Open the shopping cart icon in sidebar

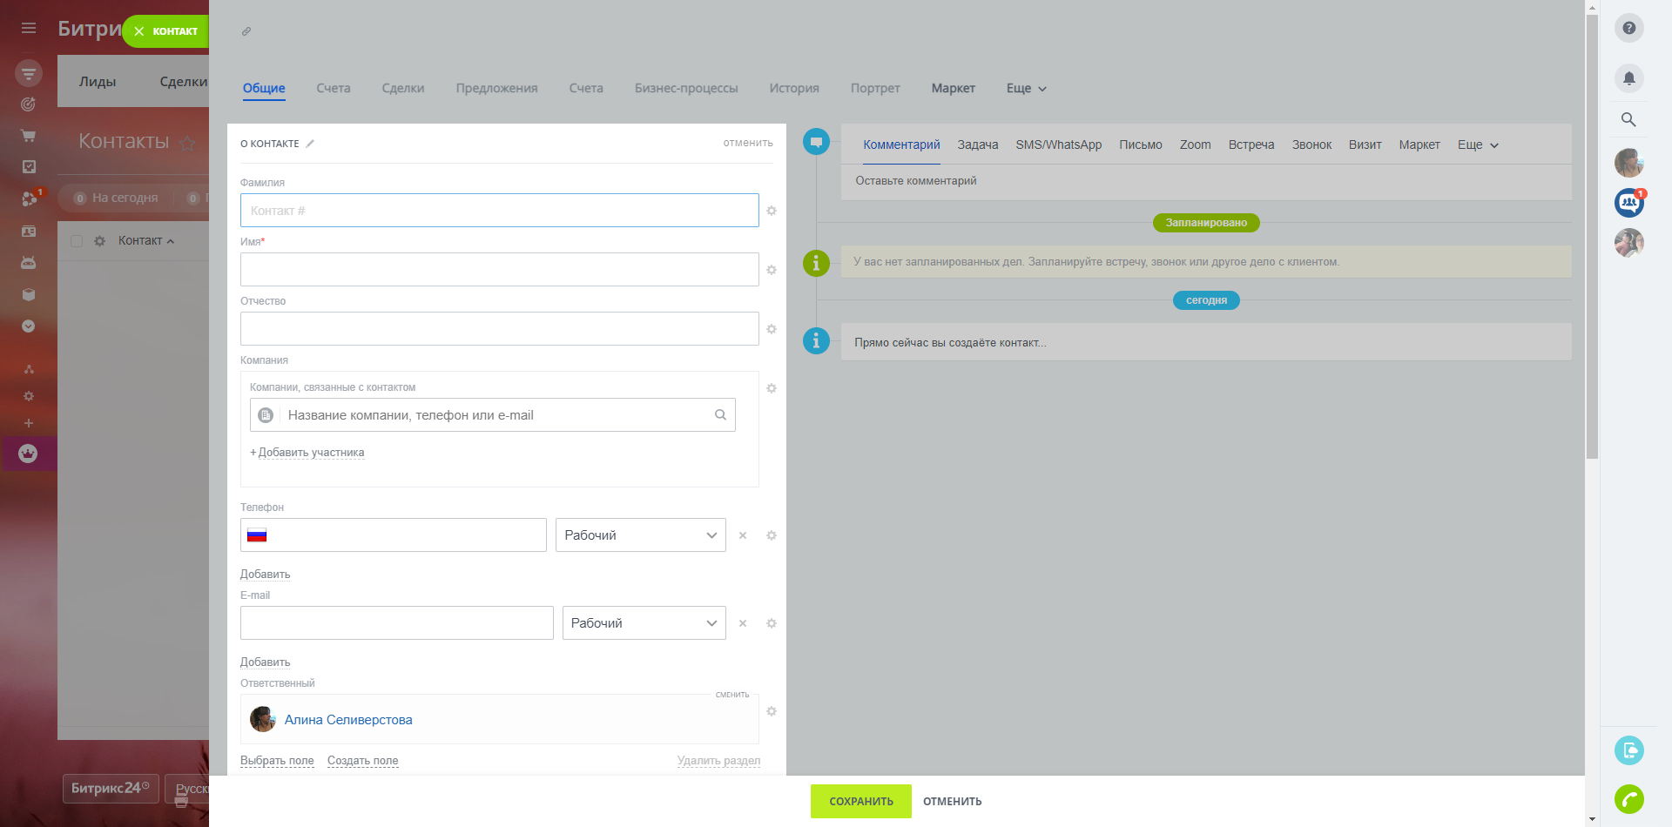[29, 136]
